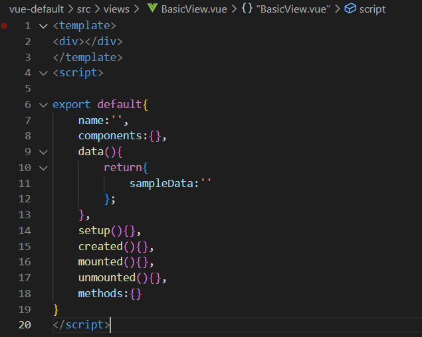Click the components:{} property
The height and width of the screenshot is (337, 422).
[122, 136]
